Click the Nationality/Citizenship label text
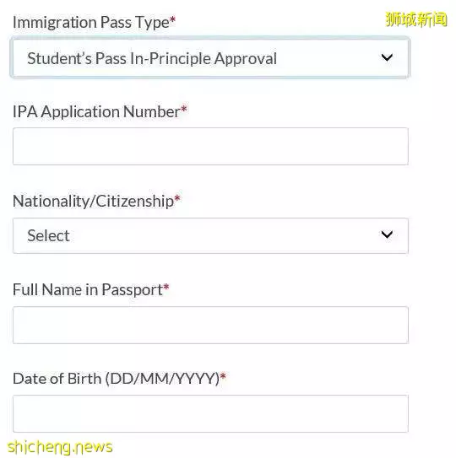This screenshot has width=456, height=458. point(93,202)
